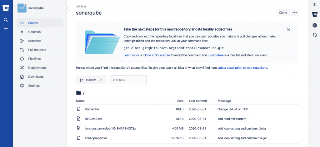Click the Bitbucket logo in the left bar

6,8
